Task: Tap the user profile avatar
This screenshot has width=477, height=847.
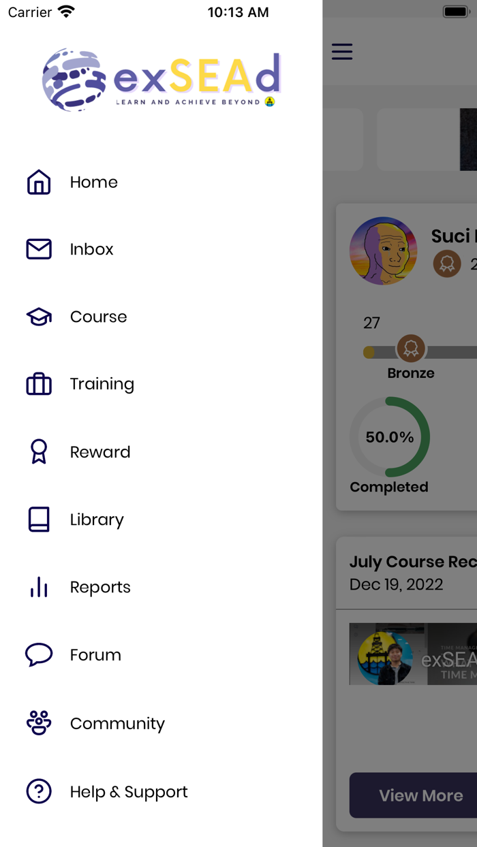Action: tap(383, 251)
